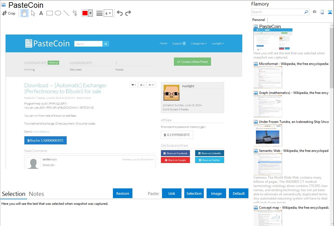Click the downloads counter icon
334x226 pixels.
142,85
